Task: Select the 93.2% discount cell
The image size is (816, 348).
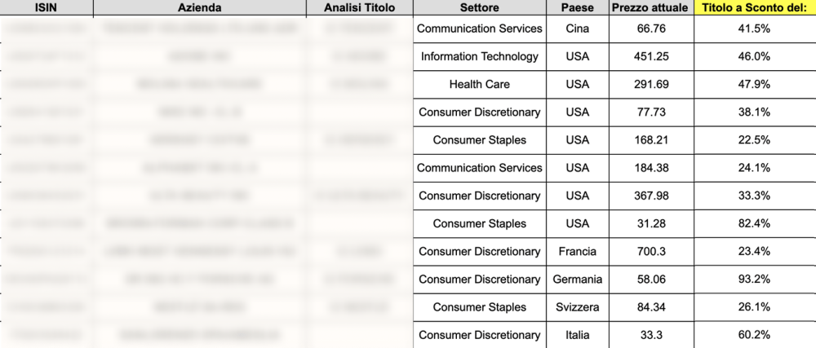Action: point(754,279)
